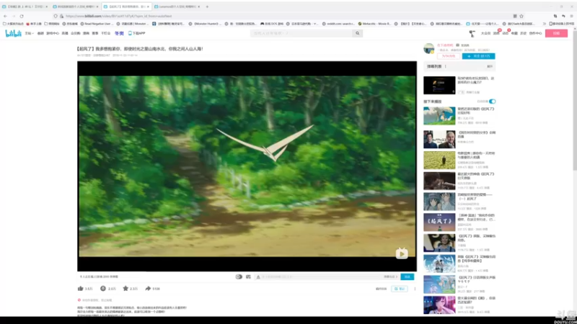This screenshot has height=324, width=577.
Task: Open the three-dot more menu below the video
Action: 415,289
